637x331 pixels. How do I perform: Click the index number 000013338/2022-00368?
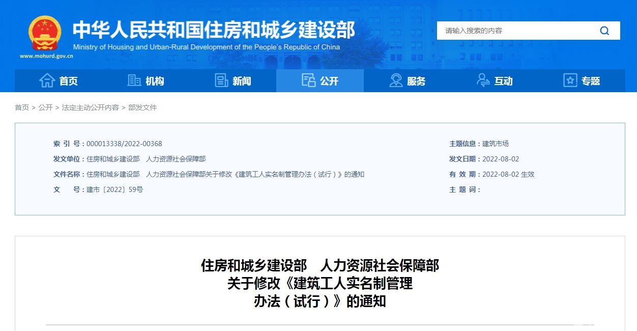click(124, 144)
